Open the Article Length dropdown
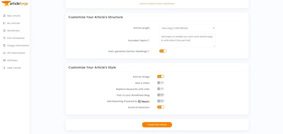Viewport: 283px width, 134px height. [x=187, y=28]
